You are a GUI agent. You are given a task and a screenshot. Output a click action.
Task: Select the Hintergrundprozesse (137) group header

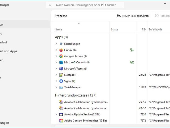pyautogui.click(x=76, y=95)
